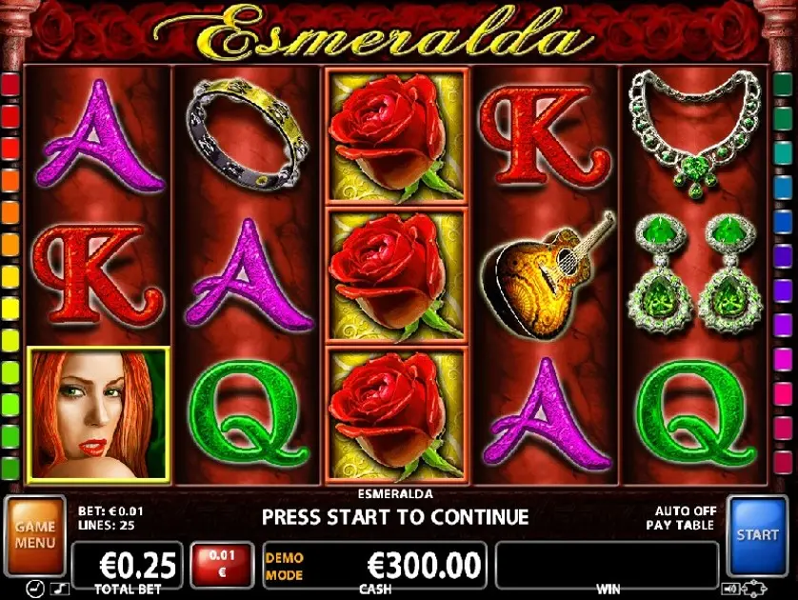Click the LINES: 25 label
The height and width of the screenshot is (600, 798).
tap(106, 525)
